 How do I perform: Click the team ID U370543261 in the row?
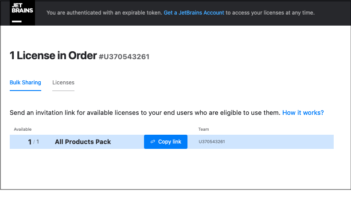pos(212,142)
